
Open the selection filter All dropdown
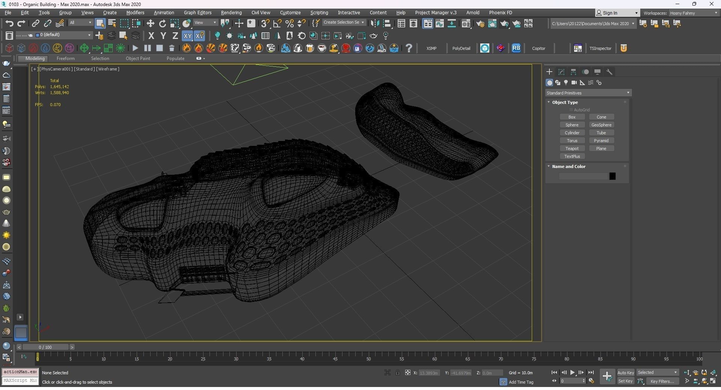(80, 22)
